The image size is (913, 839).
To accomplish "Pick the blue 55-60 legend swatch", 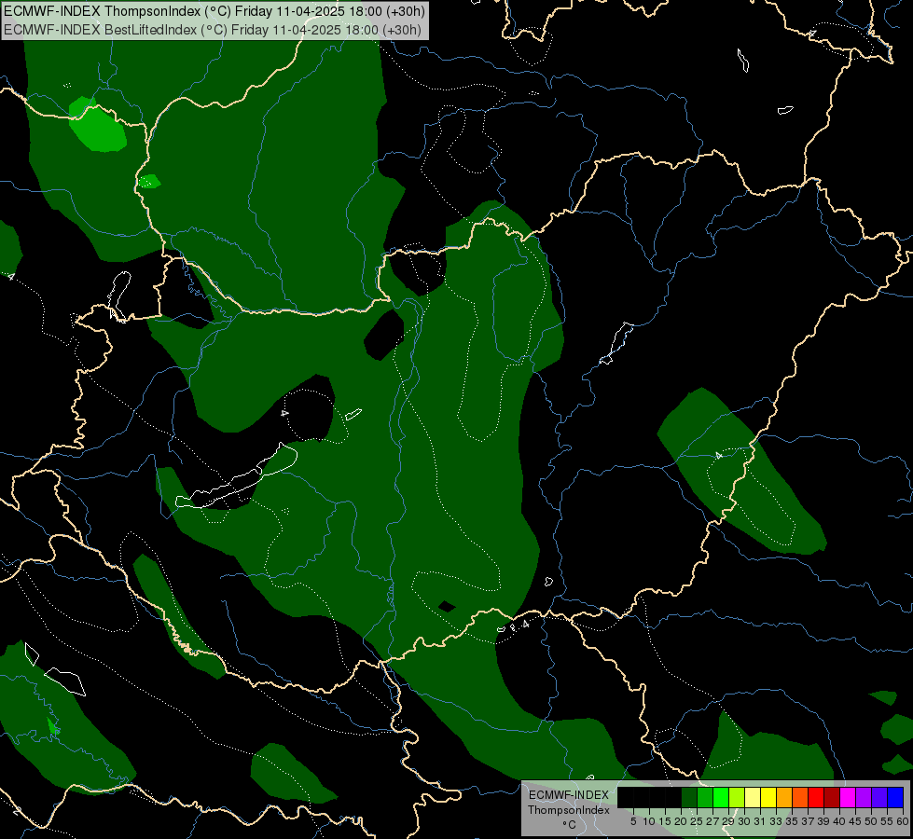I will [x=895, y=797].
